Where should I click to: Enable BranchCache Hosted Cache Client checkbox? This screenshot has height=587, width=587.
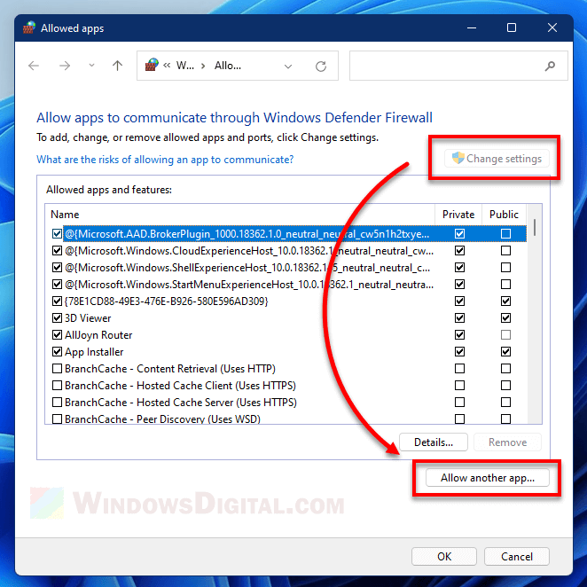coord(57,386)
